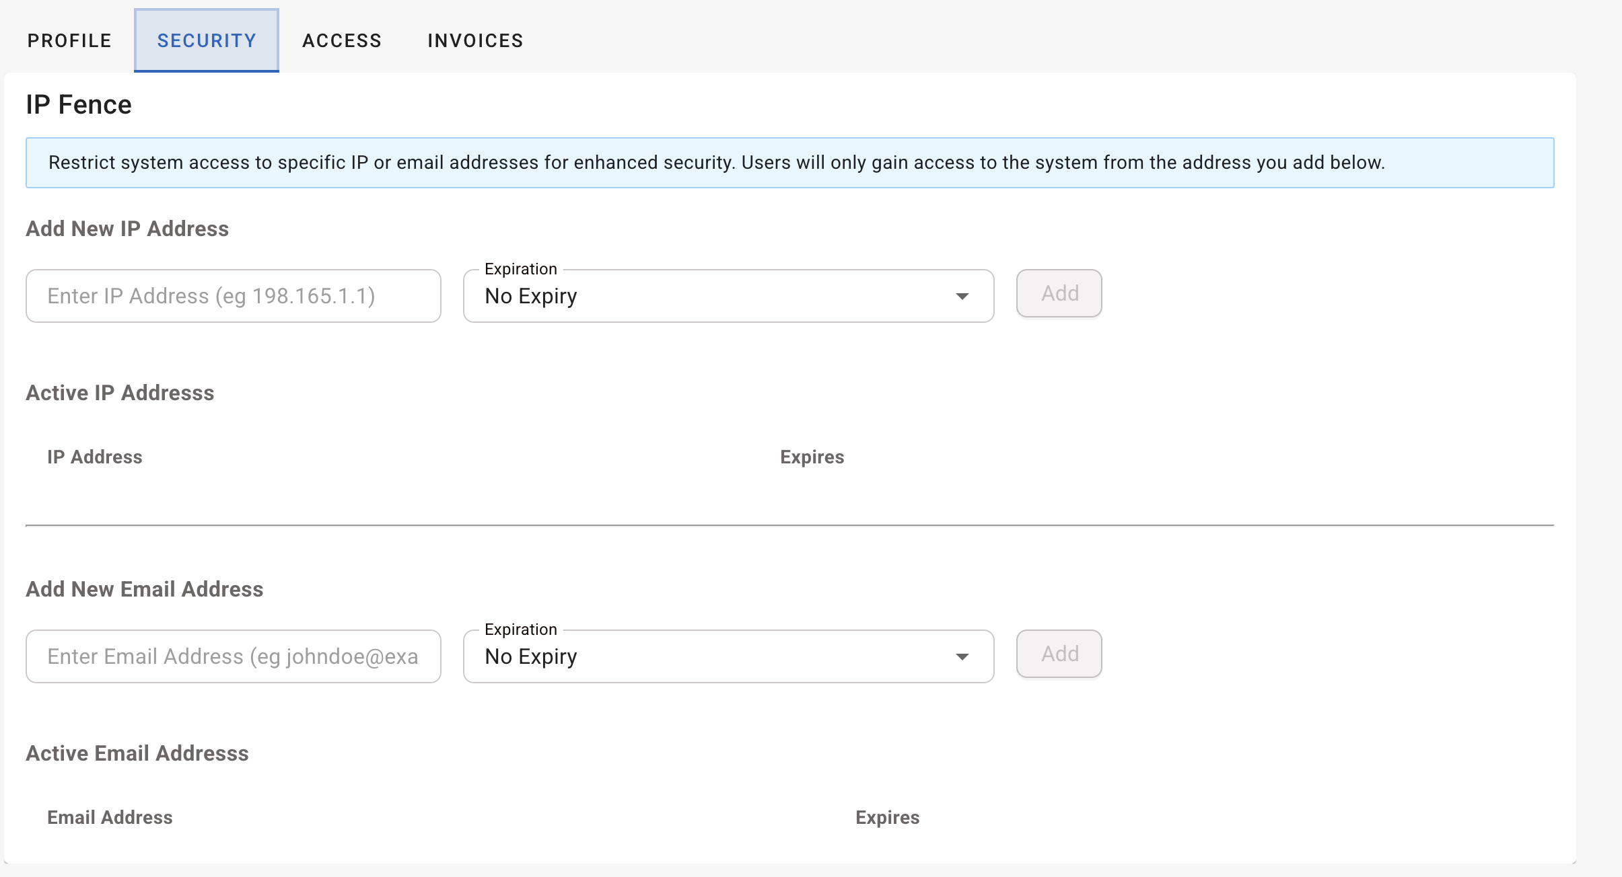The height and width of the screenshot is (877, 1622).
Task: Click the IP Fence page heading
Action: pyautogui.click(x=79, y=105)
